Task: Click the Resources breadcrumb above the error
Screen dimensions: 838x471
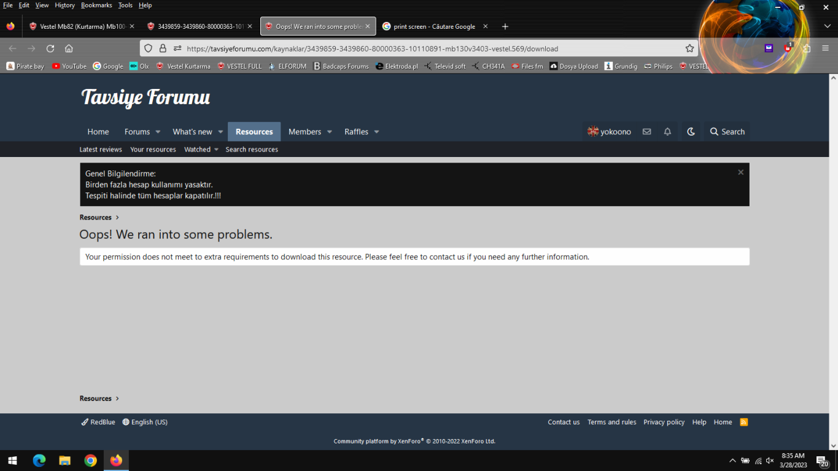Action: pyautogui.click(x=96, y=218)
